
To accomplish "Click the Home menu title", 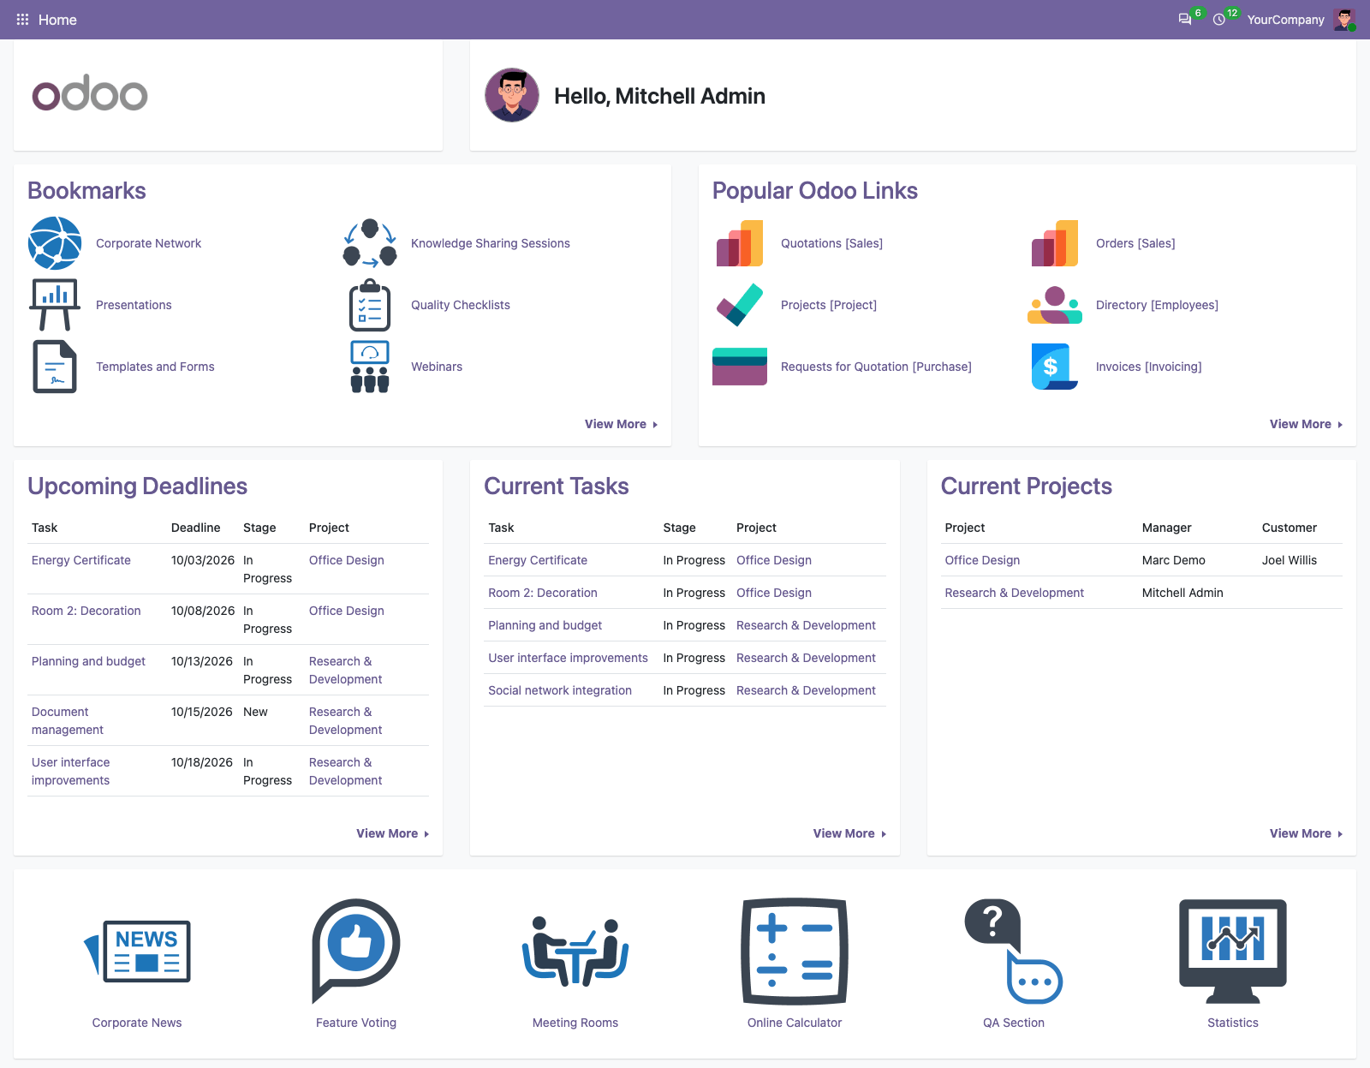I will [x=57, y=20].
